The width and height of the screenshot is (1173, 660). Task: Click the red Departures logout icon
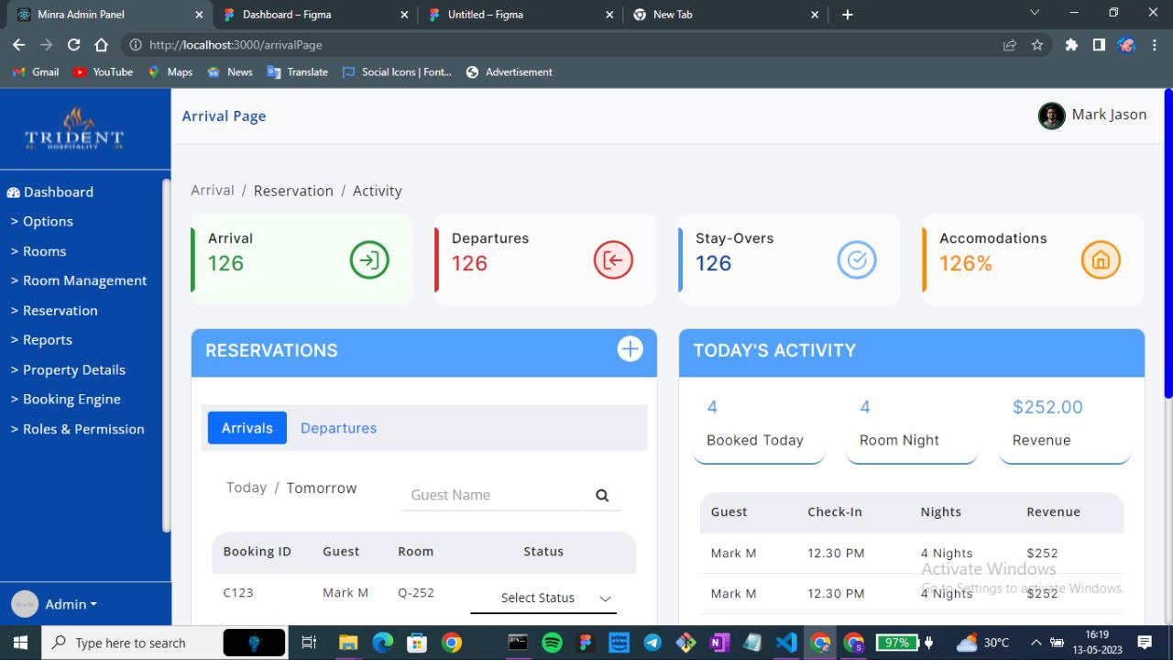(613, 260)
